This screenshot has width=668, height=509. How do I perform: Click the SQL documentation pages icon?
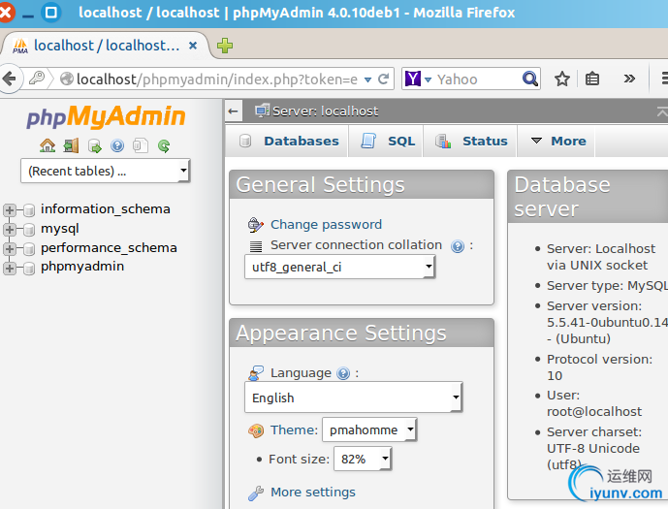(x=141, y=145)
